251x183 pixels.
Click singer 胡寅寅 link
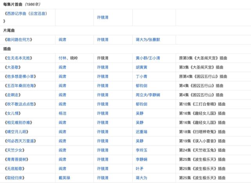(x=141, y=68)
